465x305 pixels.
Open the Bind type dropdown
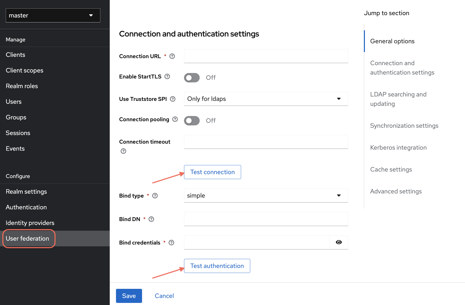[x=266, y=196]
